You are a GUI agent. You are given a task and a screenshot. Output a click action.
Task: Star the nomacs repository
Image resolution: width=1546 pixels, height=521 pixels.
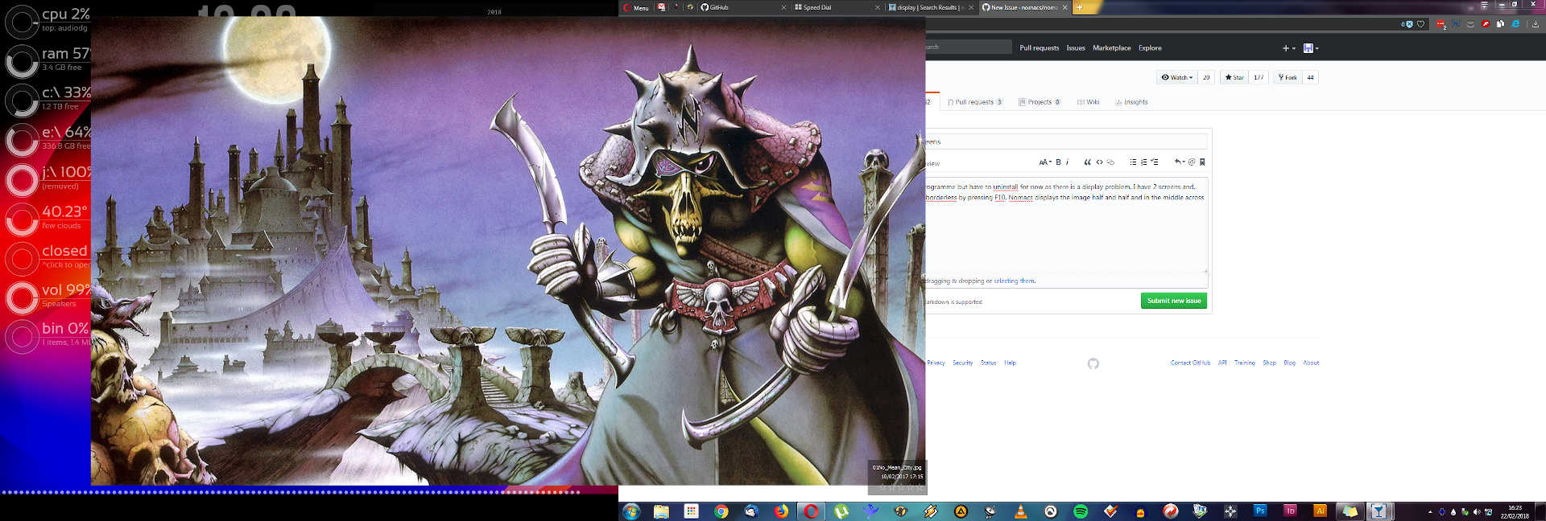click(x=1234, y=77)
